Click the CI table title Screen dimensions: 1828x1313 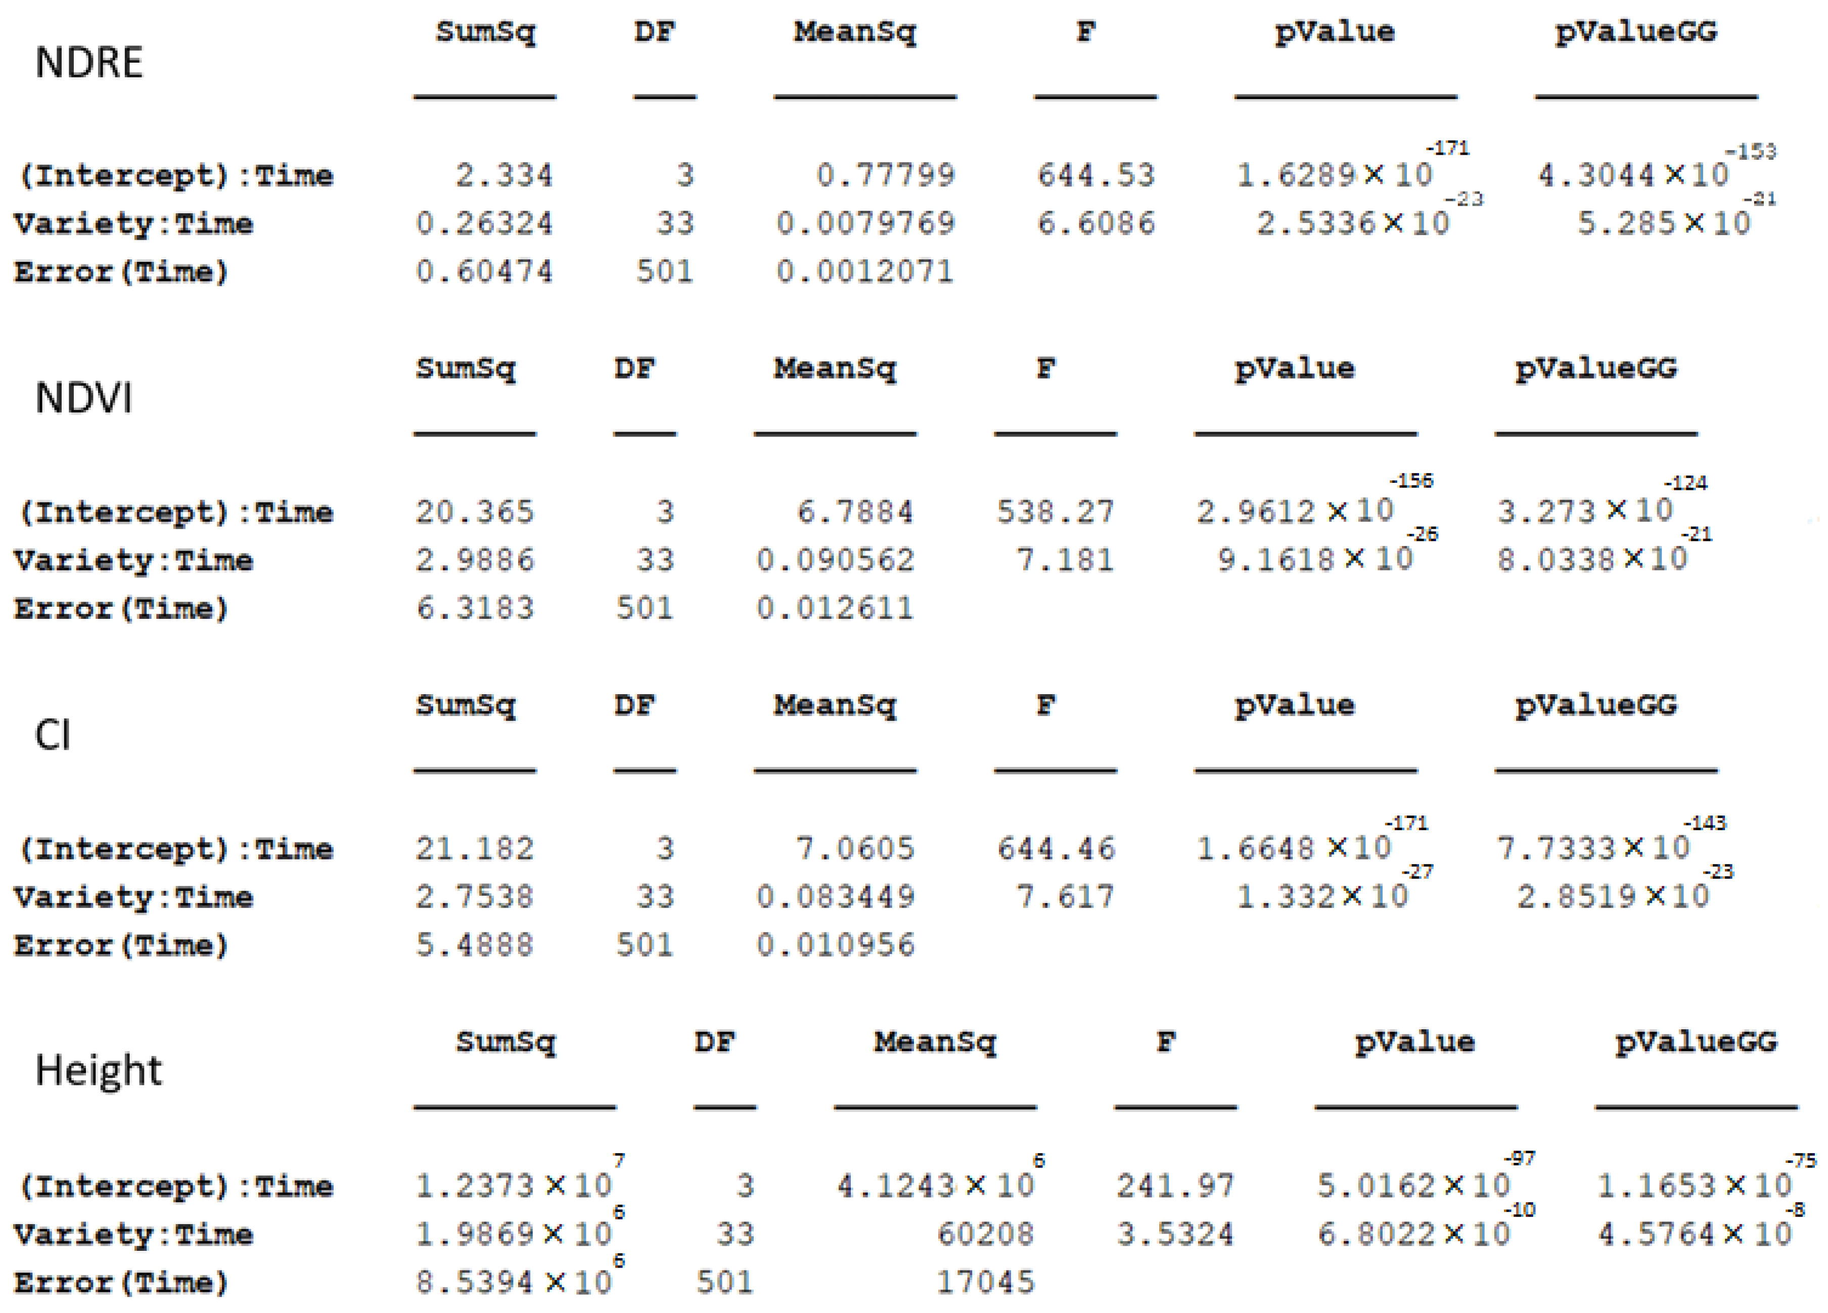[x=53, y=735]
